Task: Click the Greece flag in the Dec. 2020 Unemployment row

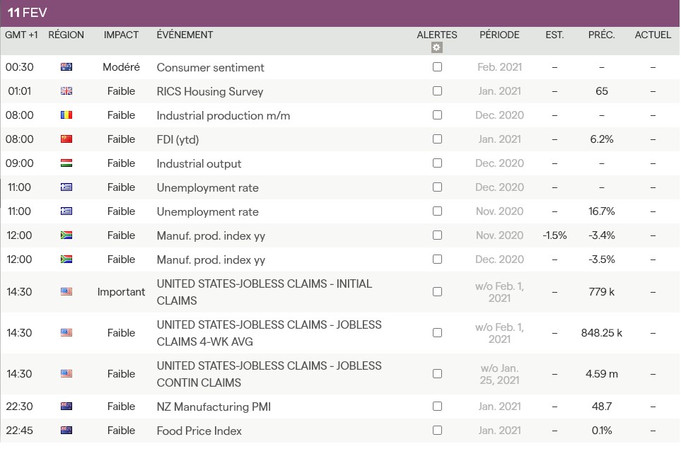Action: [x=66, y=187]
